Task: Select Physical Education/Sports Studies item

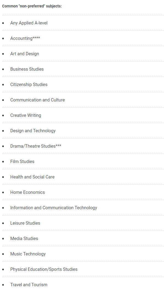Action: click(x=44, y=269)
